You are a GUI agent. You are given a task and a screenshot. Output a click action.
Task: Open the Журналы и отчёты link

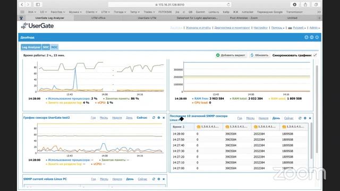tap(198, 28)
